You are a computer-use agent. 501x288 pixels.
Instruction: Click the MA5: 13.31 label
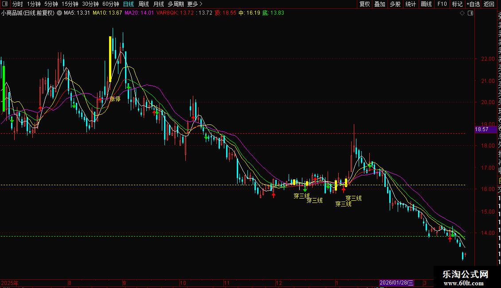[77, 13]
